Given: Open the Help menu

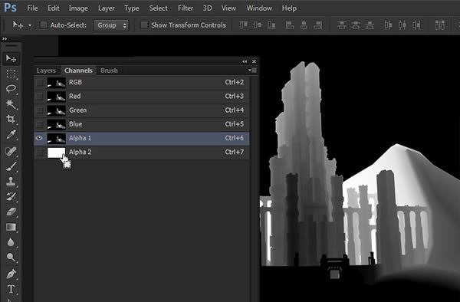Looking at the screenshot, I should pyautogui.click(x=289, y=8).
